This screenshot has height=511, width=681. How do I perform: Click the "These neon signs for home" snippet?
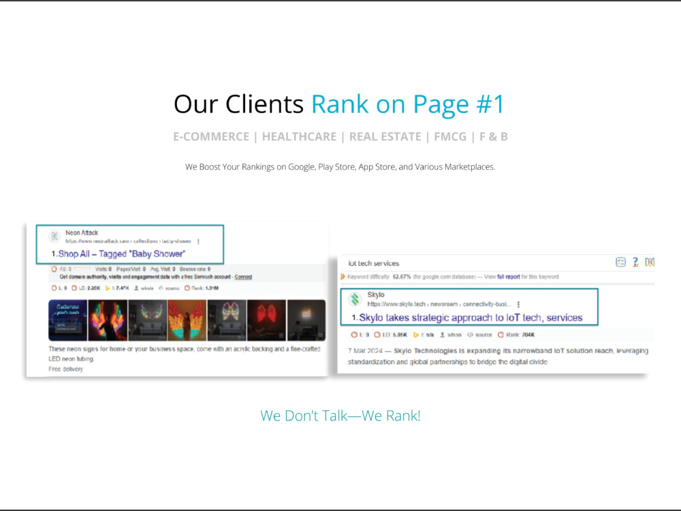coord(184,354)
